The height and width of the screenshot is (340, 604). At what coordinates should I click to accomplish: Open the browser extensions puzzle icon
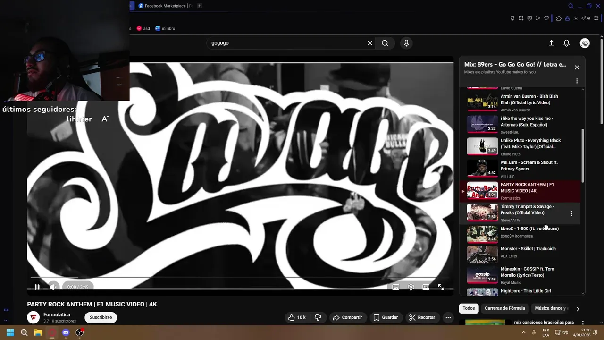point(559,18)
